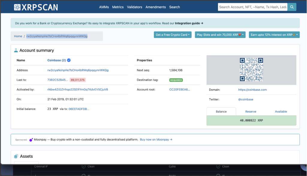This screenshot has height=176, width=307.
Task: Select the Balance tab
Action: [221, 112]
